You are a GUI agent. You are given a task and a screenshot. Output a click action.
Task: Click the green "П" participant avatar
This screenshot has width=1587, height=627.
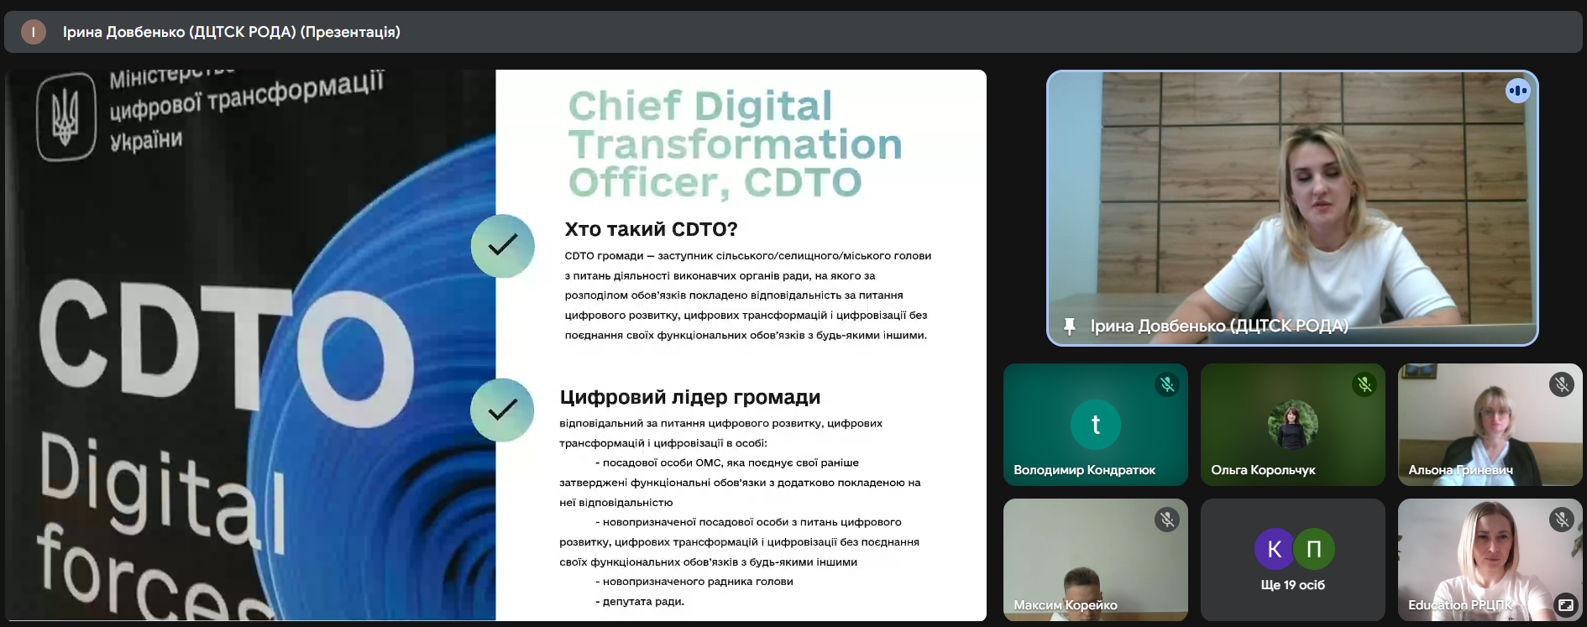pos(1314,549)
